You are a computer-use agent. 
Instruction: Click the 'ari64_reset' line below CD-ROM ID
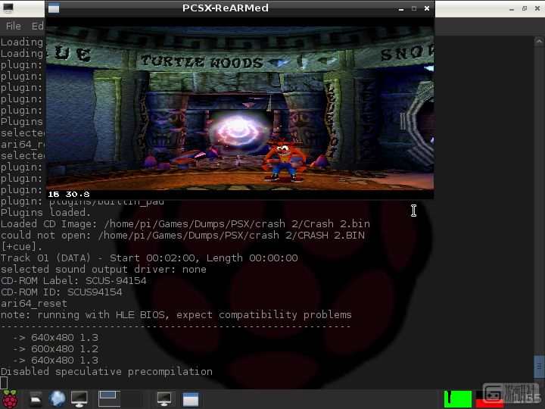click(x=34, y=304)
